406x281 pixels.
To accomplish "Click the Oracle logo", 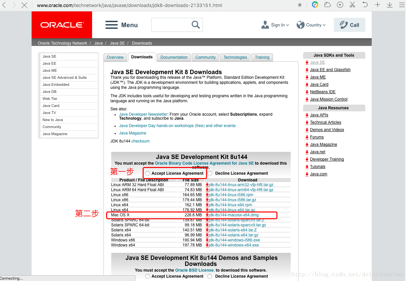I will [62, 25].
